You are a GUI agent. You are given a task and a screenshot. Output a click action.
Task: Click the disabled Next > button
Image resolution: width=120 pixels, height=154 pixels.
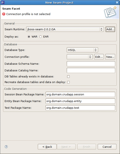[66, 147]
